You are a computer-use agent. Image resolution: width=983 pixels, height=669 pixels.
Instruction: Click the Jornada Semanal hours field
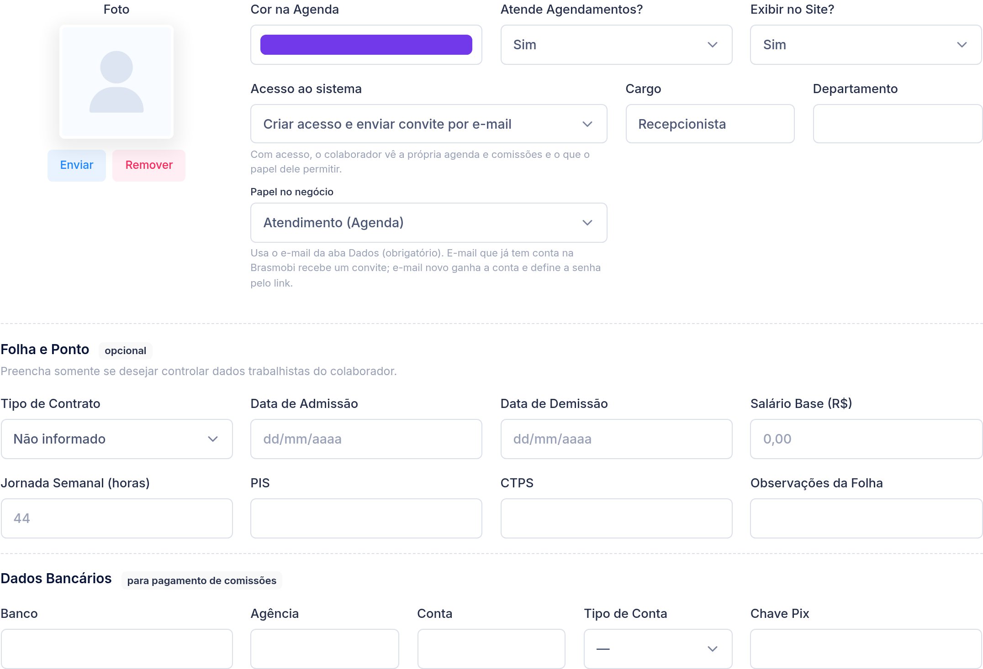click(x=117, y=518)
